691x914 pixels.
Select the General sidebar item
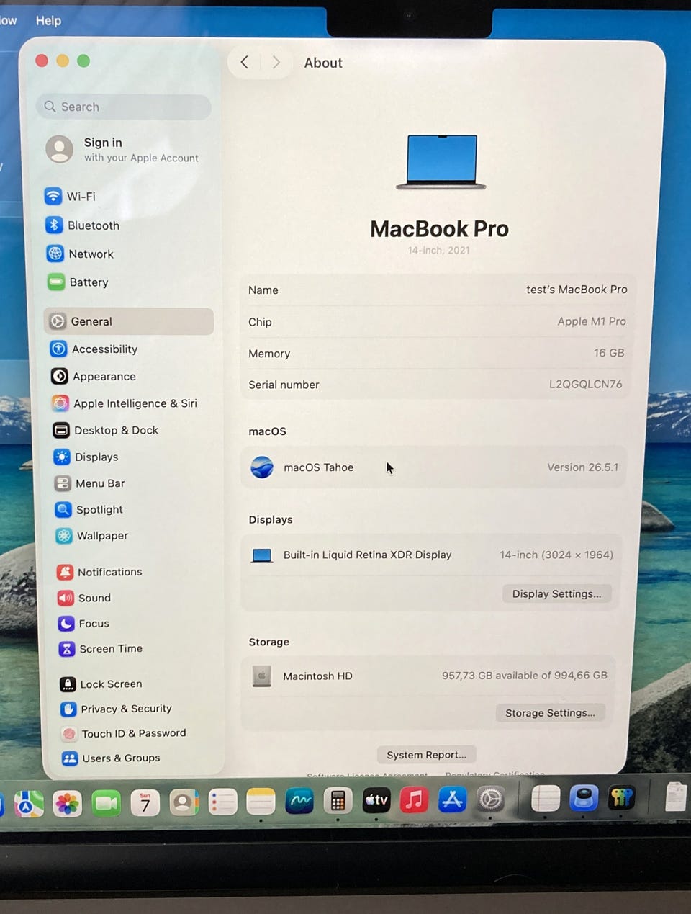(130, 321)
